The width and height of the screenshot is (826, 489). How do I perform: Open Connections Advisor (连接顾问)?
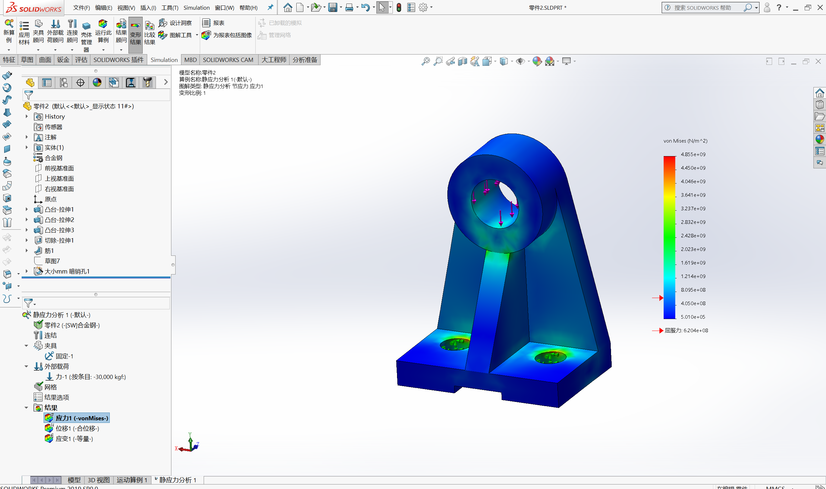[x=72, y=31]
